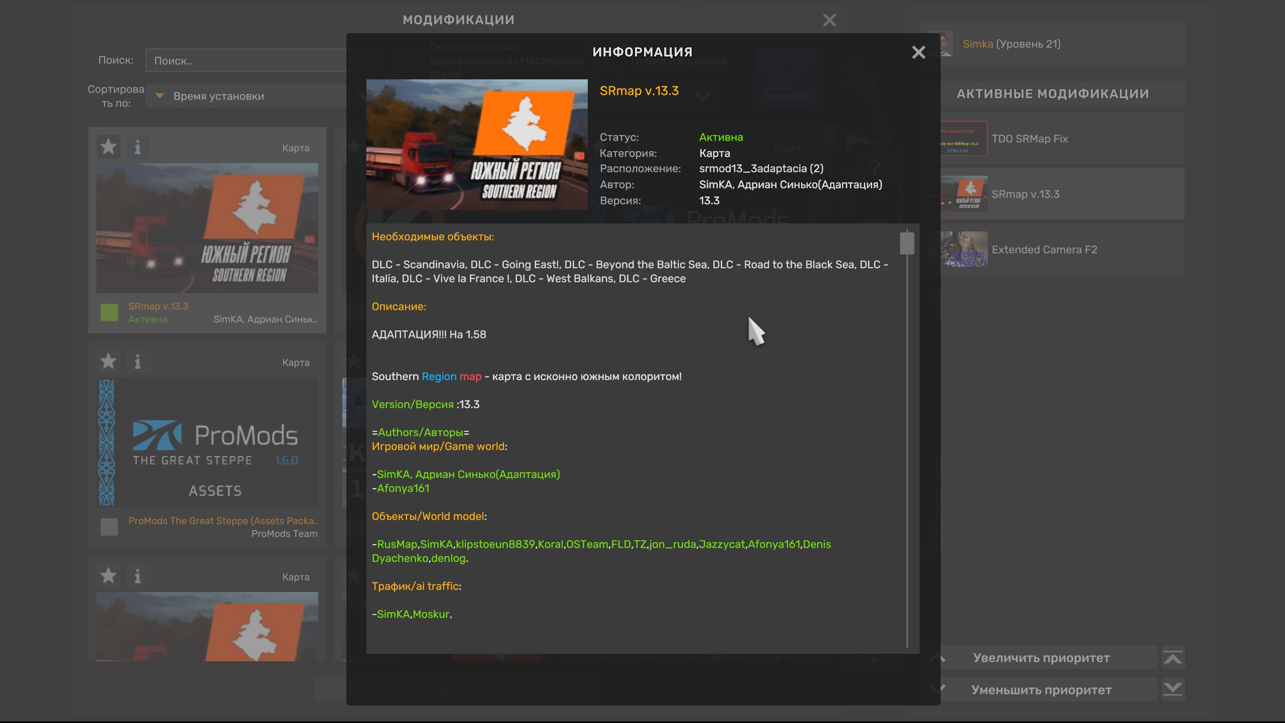Move mod to bottom priority arrow
Screen dimensions: 1285x723
(x=1173, y=690)
